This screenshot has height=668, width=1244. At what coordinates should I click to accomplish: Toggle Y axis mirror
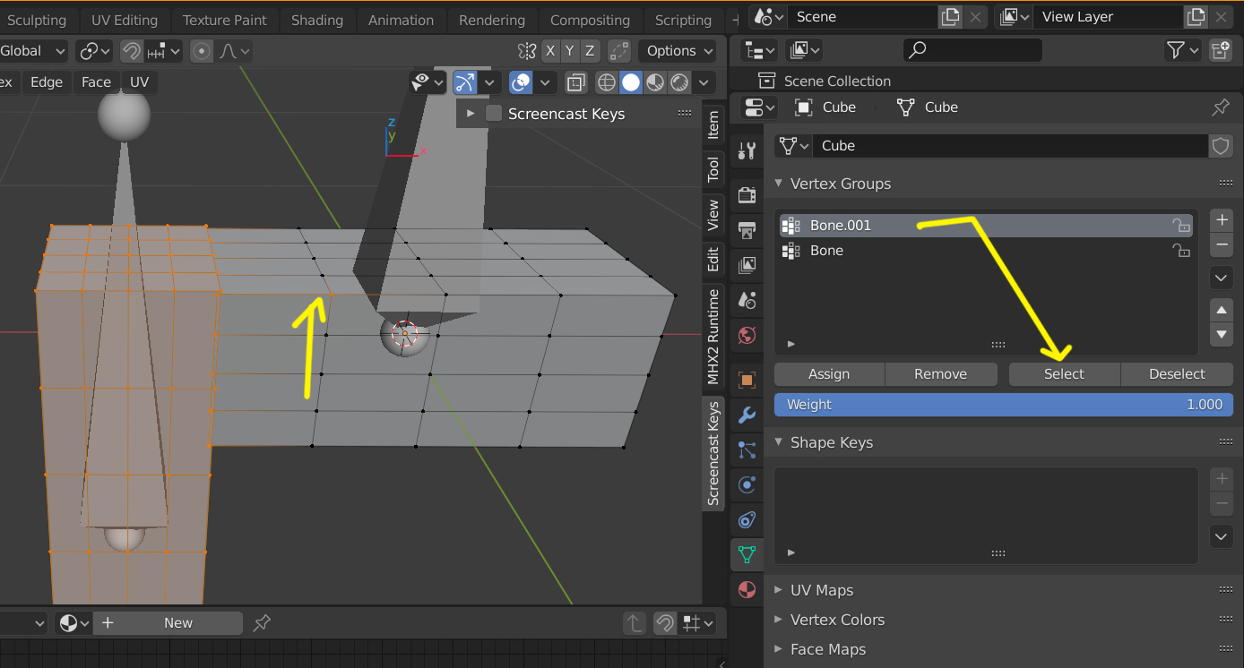pyautogui.click(x=570, y=51)
